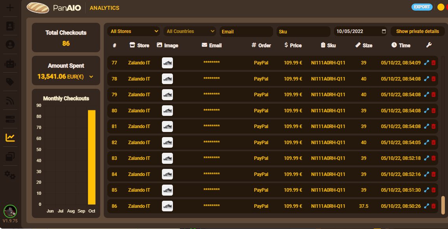Click the Sku column header
Screen dimensions: 448x229
(328, 46)
